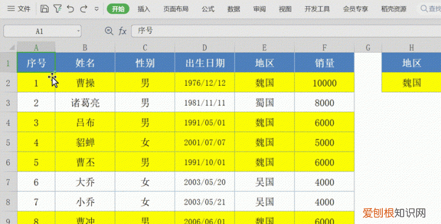Undo the last action
Screen dimensions: 441x224
[71, 9]
